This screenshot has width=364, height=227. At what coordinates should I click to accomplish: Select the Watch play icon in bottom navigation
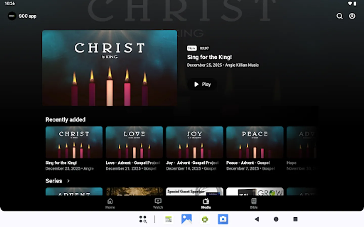[x=158, y=201]
